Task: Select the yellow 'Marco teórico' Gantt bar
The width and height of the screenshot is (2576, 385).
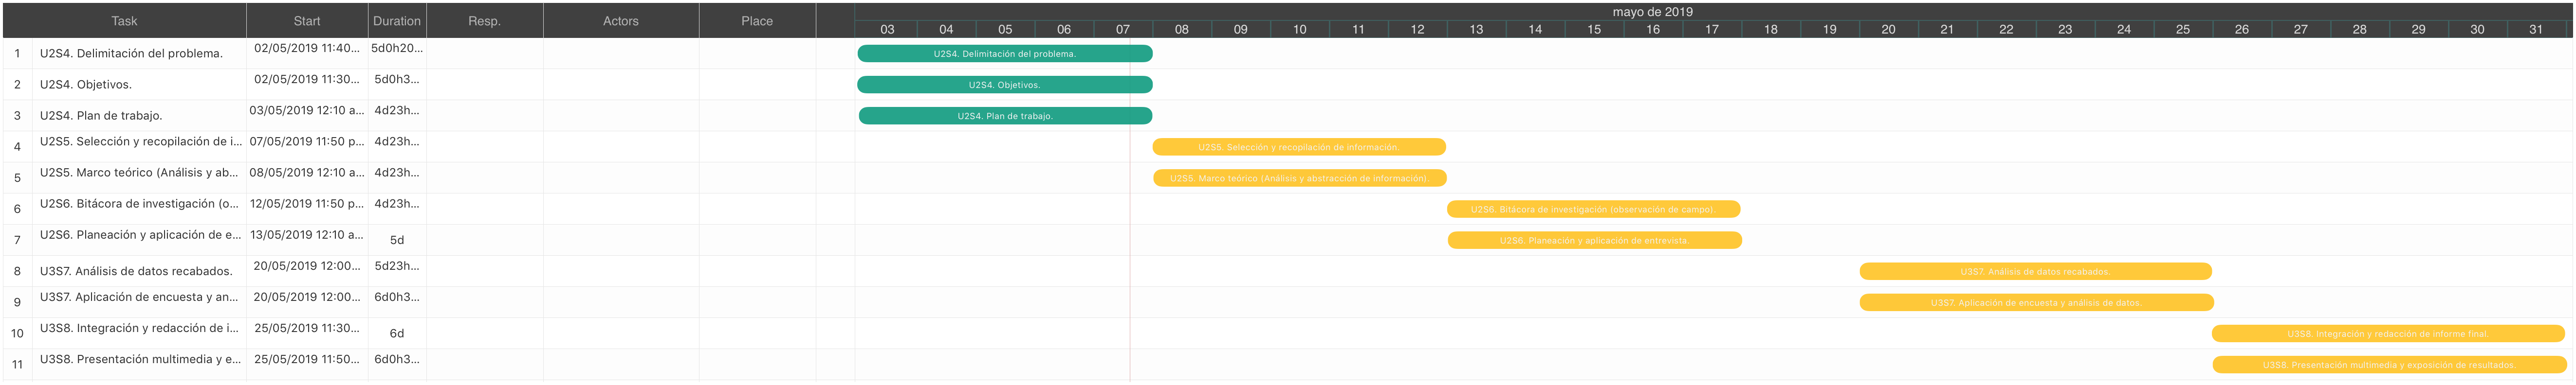Action: (x=1300, y=178)
